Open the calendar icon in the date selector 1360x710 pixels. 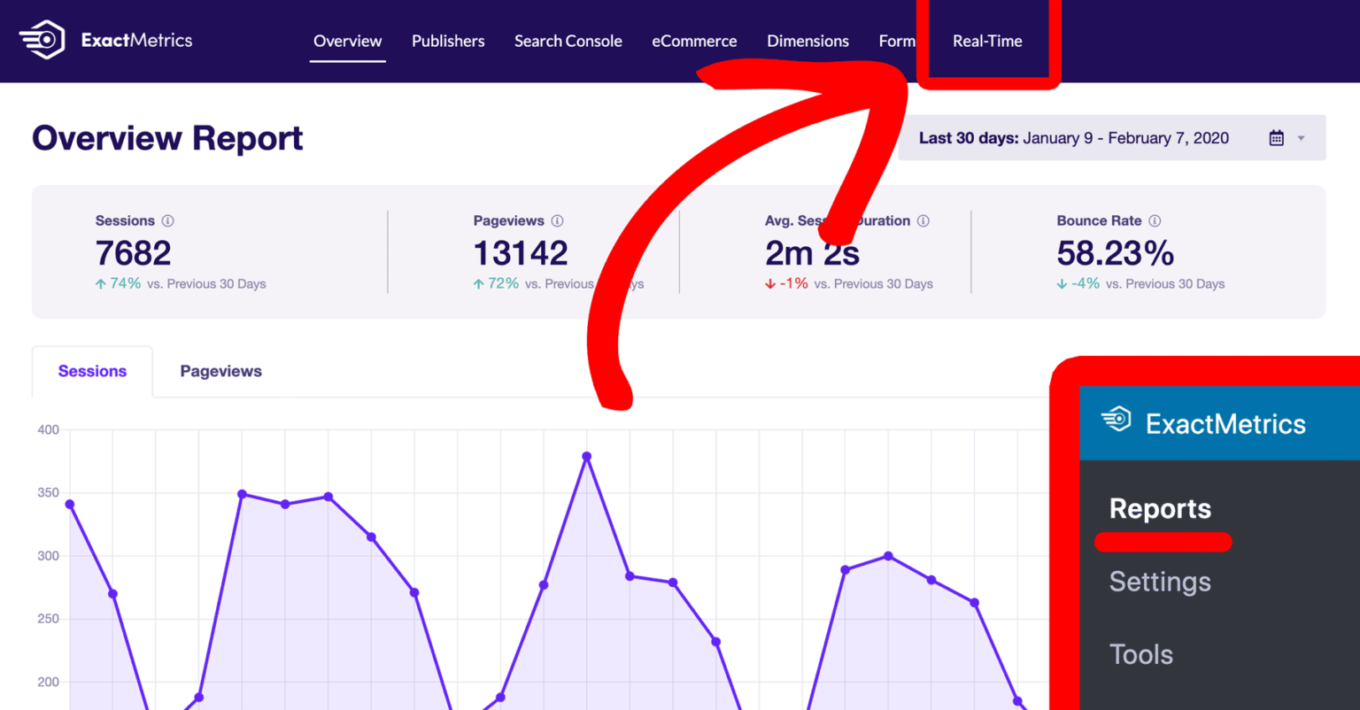(1276, 137)
